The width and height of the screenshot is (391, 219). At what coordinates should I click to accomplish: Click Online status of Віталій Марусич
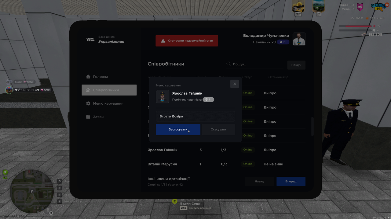(248, 164)
